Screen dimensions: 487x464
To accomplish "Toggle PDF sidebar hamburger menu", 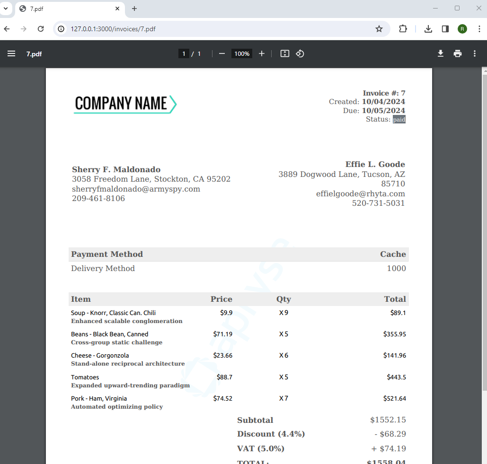I will pyautogui.click(x=11, y=54).
